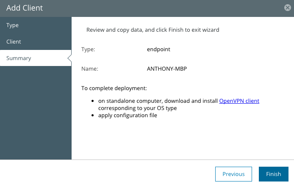Select the Summary wizard step
This screenshot has width=294, height=187.
click(36, 58)
